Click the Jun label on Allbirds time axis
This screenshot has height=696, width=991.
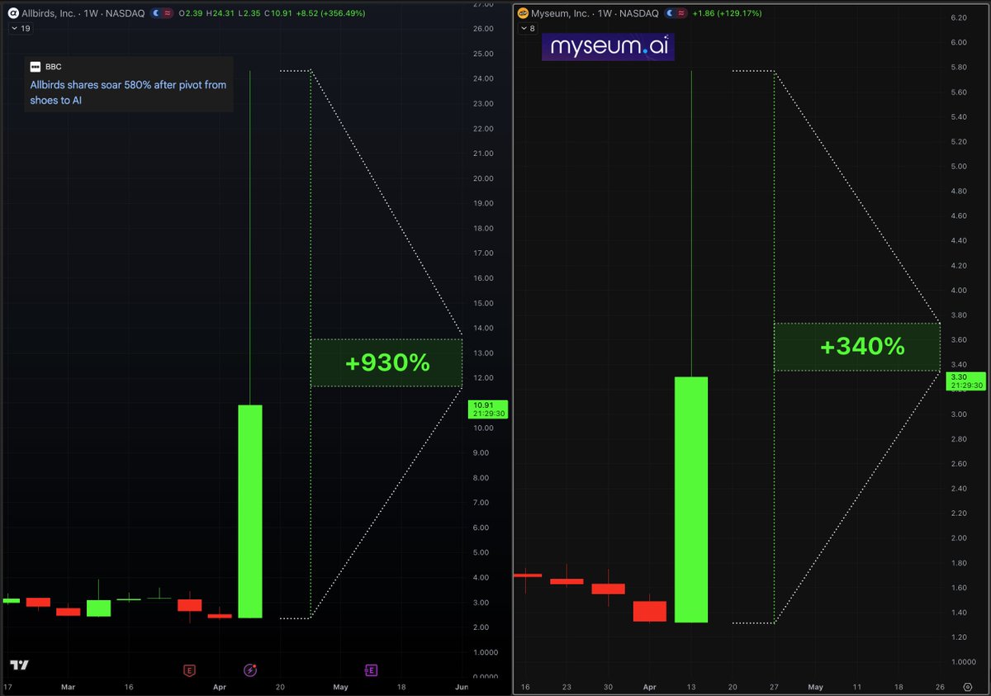point(461,687)
